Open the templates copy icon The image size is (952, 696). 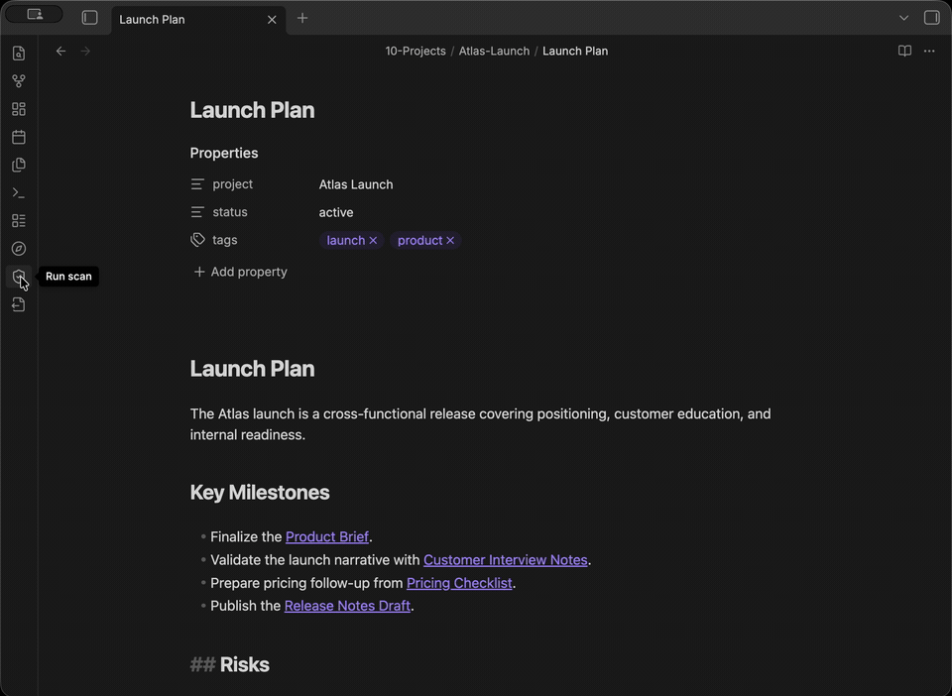[x=19, y=165]
